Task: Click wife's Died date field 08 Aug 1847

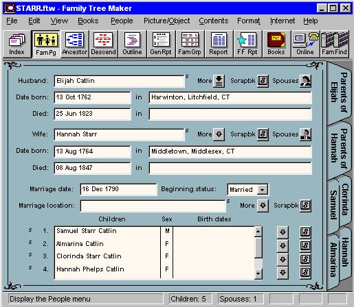Action: pos(92,168)
